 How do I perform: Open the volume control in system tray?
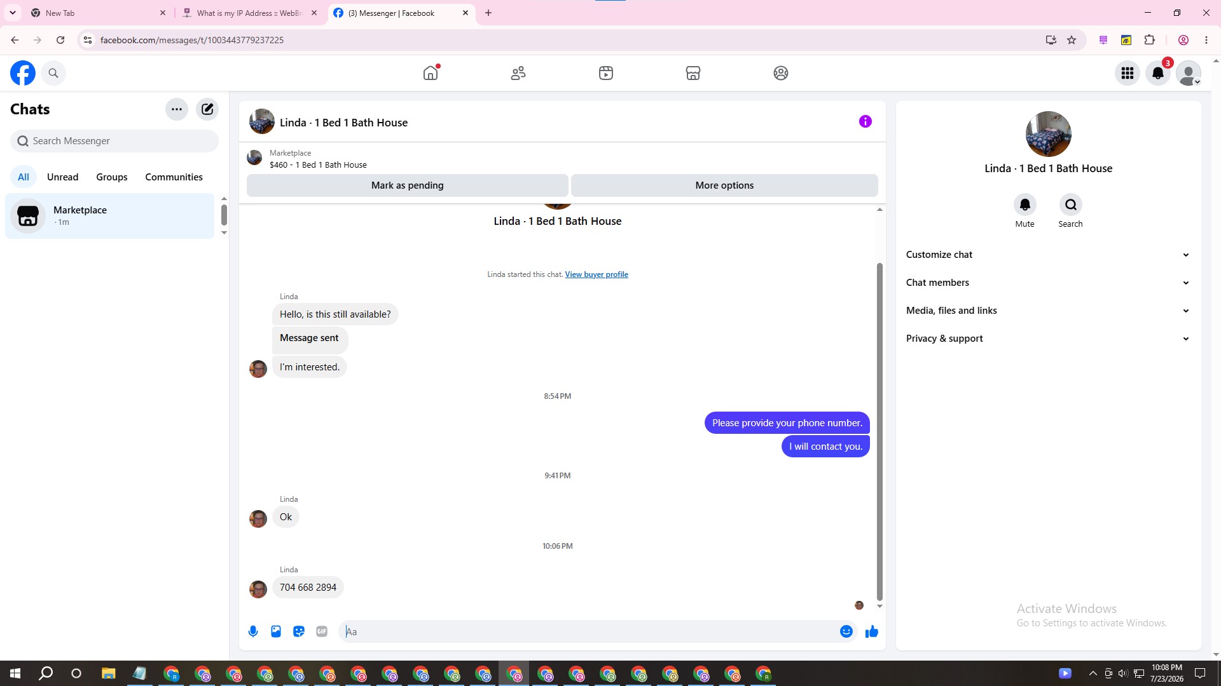tap(1123, 673)
